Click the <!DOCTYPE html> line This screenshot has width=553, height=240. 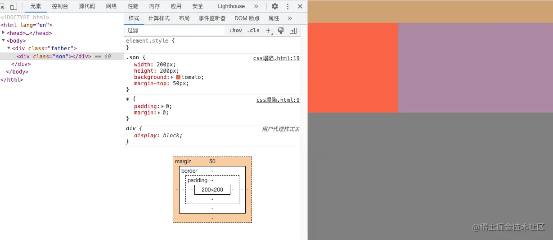point(25,17)
